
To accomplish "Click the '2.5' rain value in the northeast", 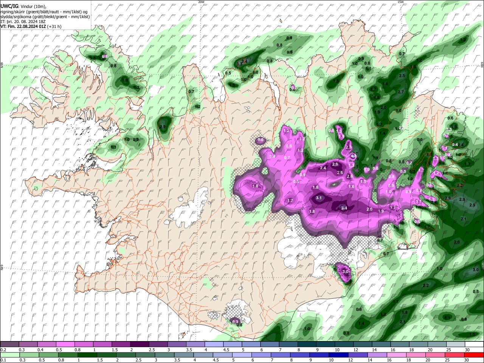I will [x=402, y=76].
